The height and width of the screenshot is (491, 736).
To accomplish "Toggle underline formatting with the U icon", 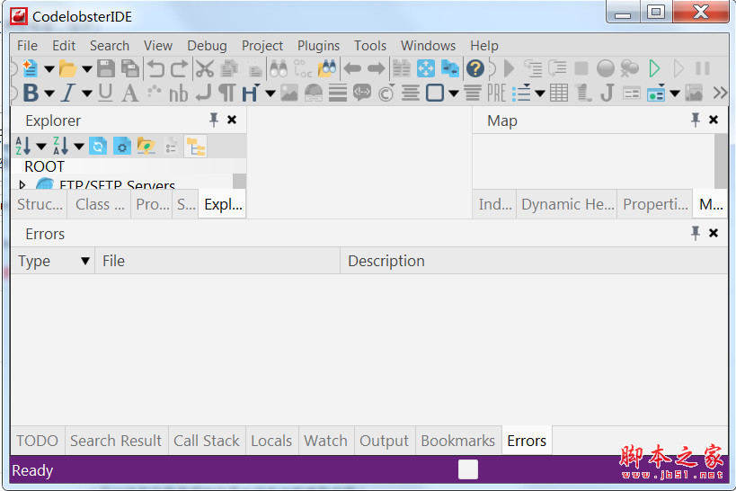I will 106,93.
